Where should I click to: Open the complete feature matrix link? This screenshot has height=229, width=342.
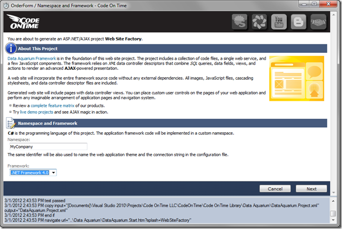[52, 106]
